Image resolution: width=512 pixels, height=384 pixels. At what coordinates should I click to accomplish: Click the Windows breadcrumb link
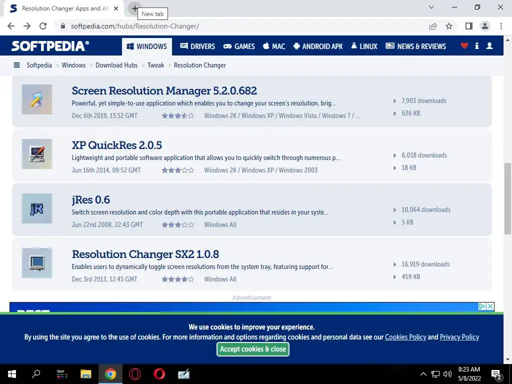point(74,65)
